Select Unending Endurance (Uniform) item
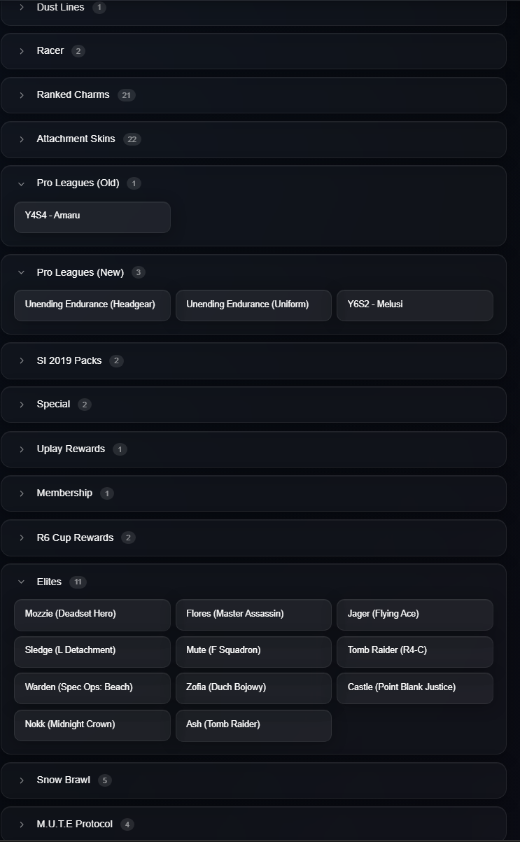 tap(253, 305)
